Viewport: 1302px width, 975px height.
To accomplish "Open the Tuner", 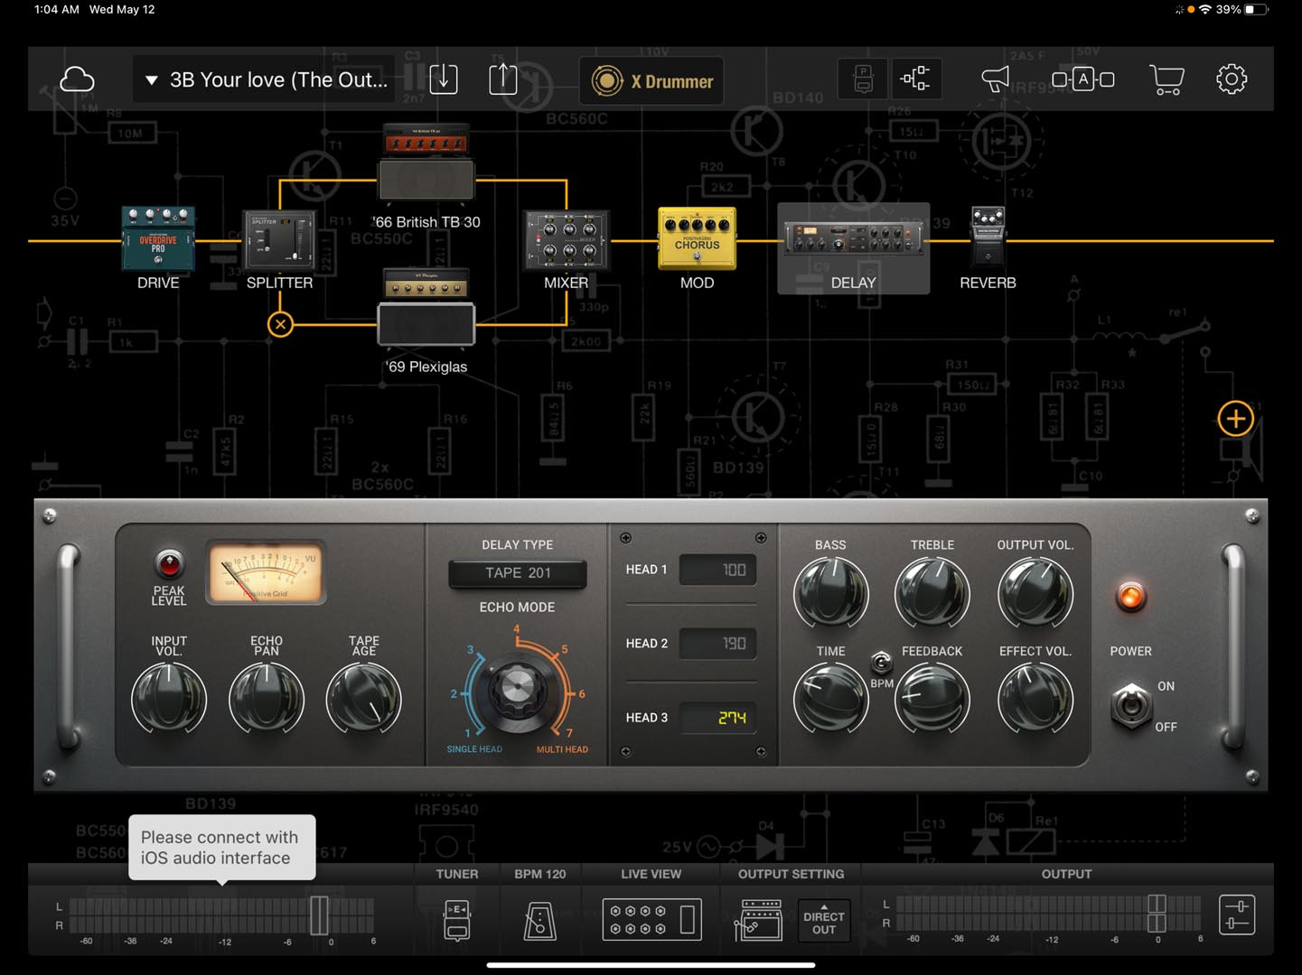I will 457,921.
